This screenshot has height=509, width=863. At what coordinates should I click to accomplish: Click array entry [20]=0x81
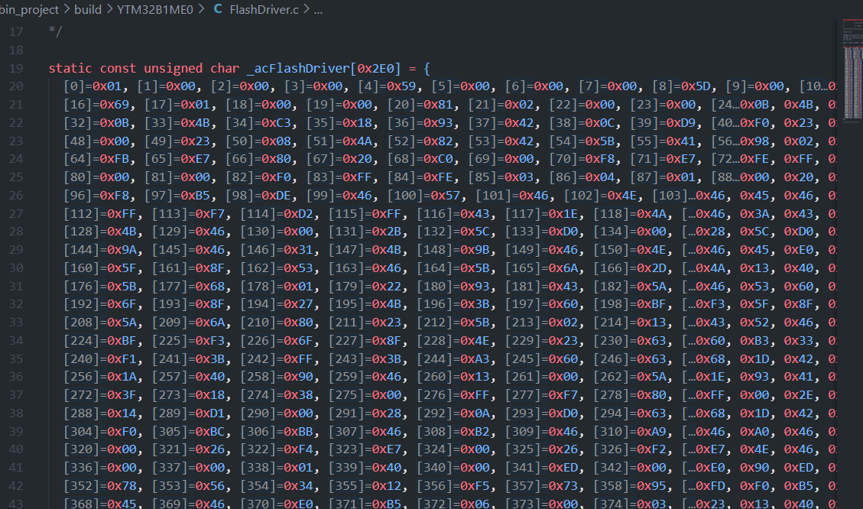point(420,105)
